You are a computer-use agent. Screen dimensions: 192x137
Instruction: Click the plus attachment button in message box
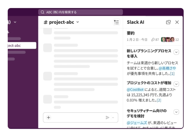[49, 117]
